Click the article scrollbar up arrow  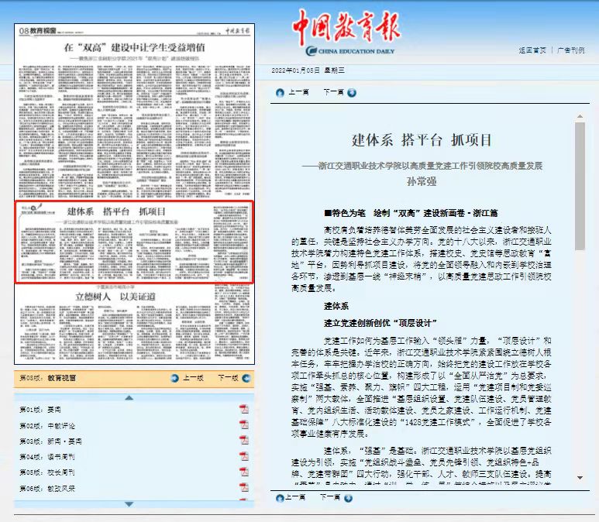[x=580, y=116]
